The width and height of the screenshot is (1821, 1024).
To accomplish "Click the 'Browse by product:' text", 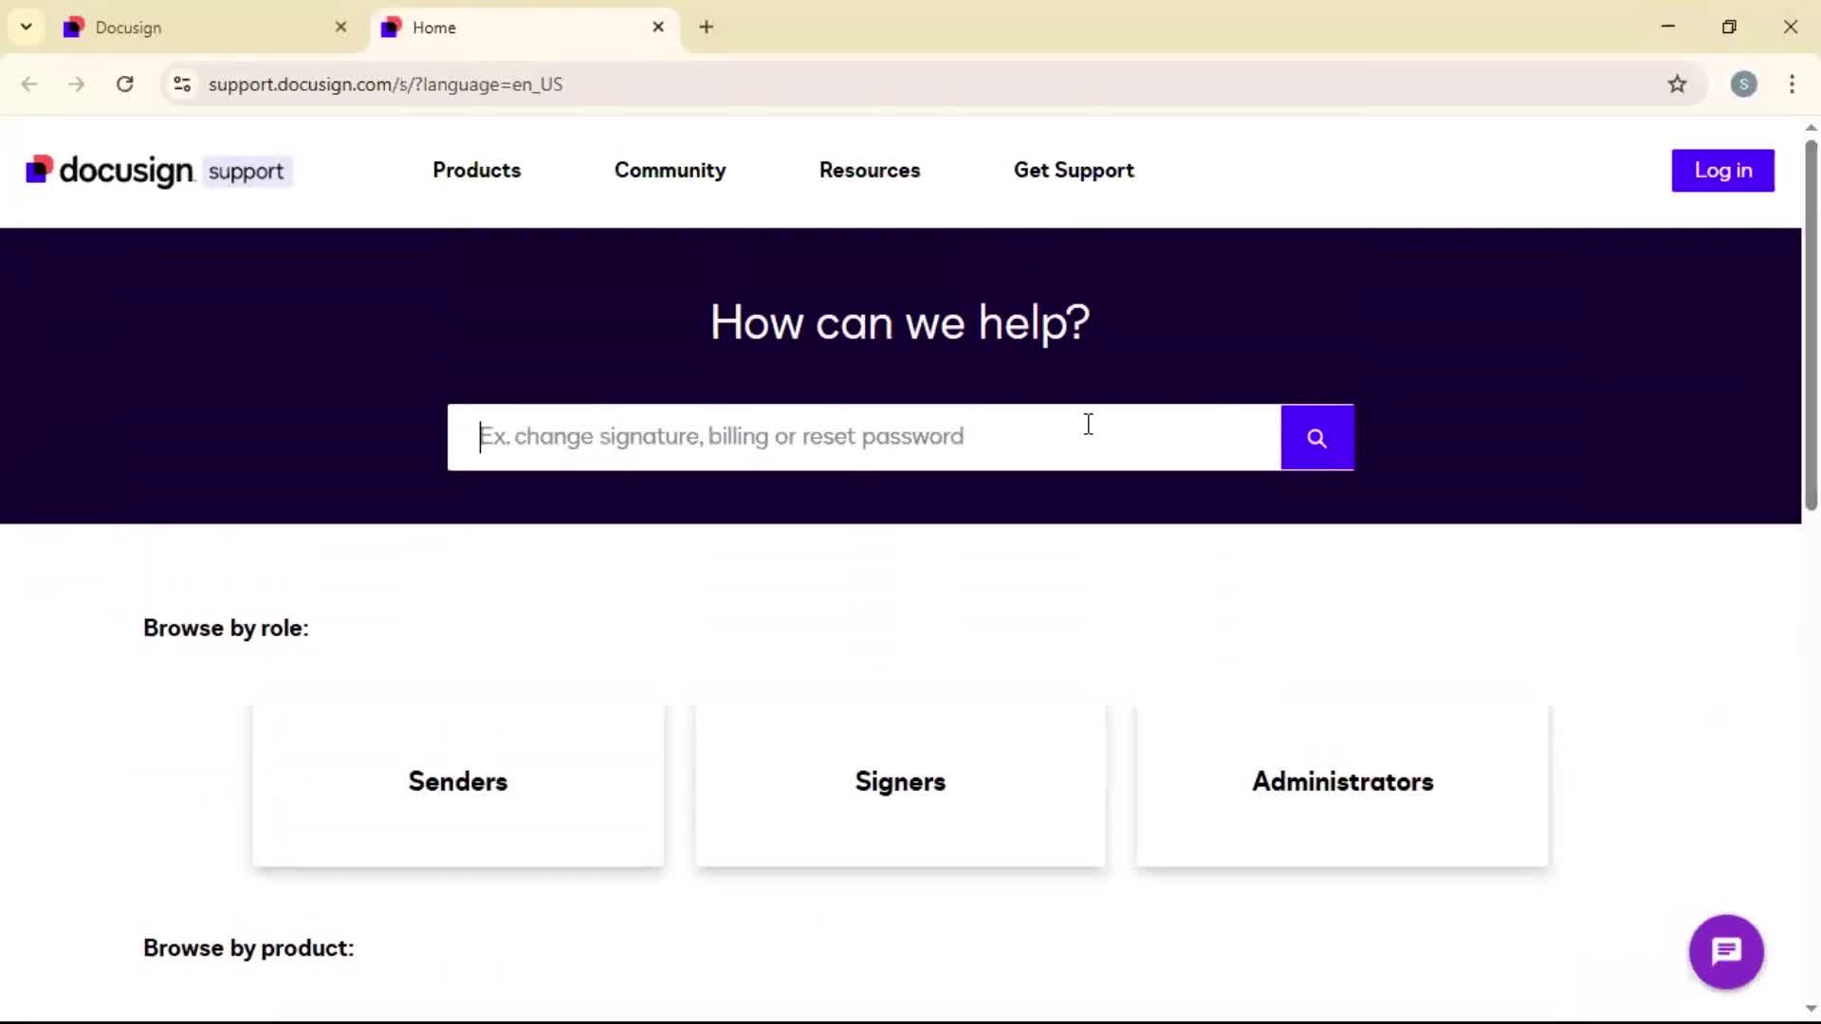I will tap(248, 948).
